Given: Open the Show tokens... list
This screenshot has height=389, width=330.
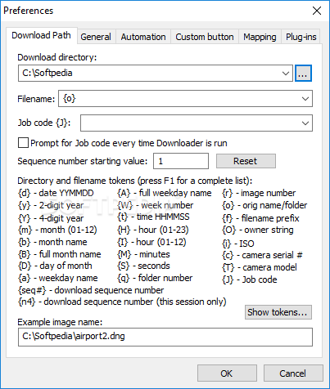Looking at the screenshot, I should coord(278,312).
